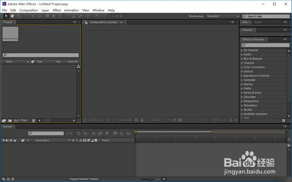Image resolution: width=292 pixels, height=182 pixels.
Task: Click the effect fx switch column icon
Action: click(x=81, y=140)
